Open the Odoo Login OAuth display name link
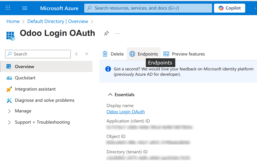Screen dimensions: 257x164 click(x=126, y=112)
